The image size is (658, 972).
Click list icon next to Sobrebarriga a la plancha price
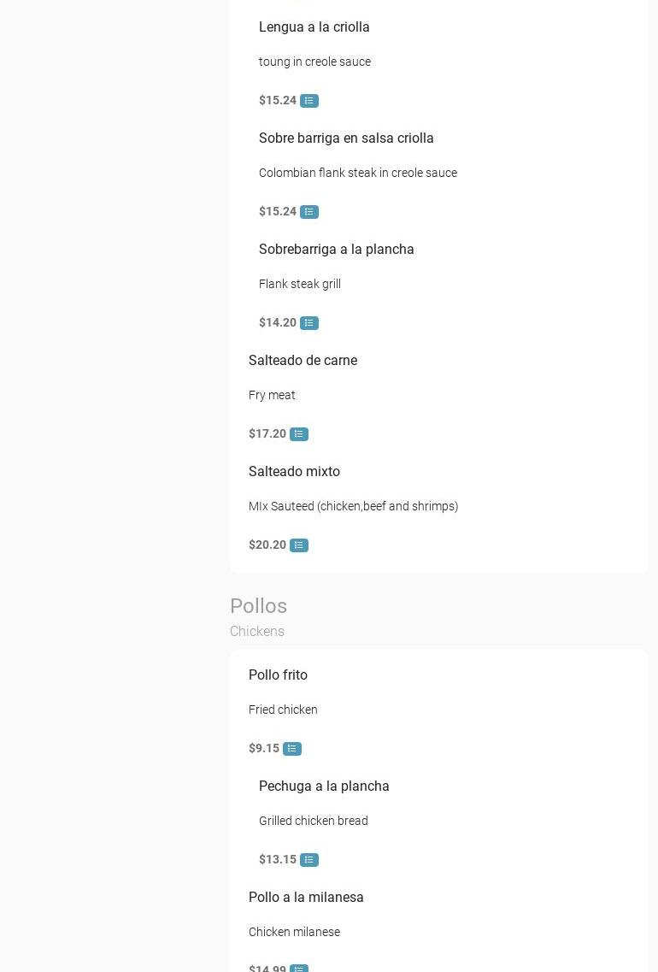click(309, 323)
